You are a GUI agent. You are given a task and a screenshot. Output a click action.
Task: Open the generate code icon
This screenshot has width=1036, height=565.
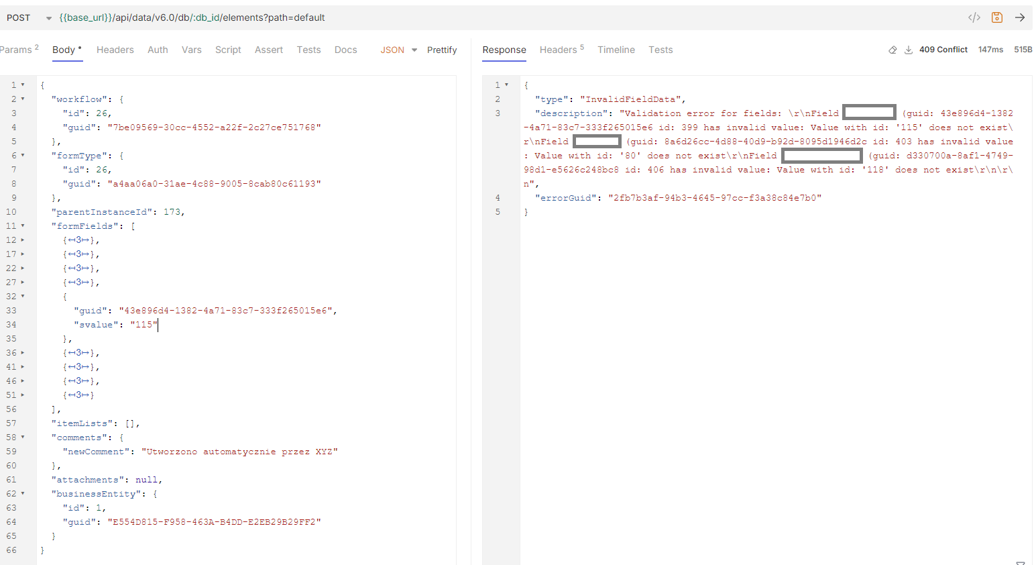click(974, 17)
